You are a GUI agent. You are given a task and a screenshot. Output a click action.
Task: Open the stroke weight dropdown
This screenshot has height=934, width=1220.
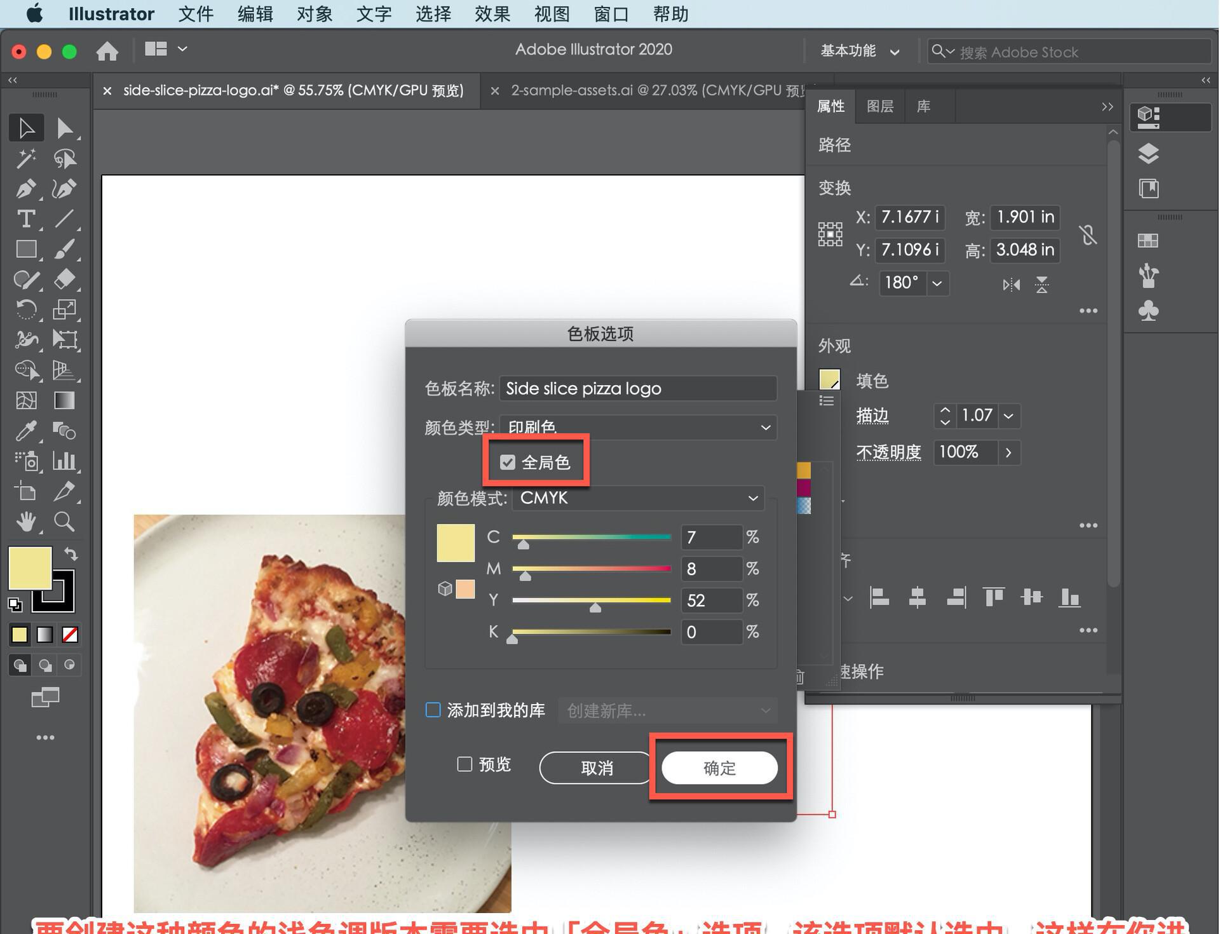tap(1008, 416)
